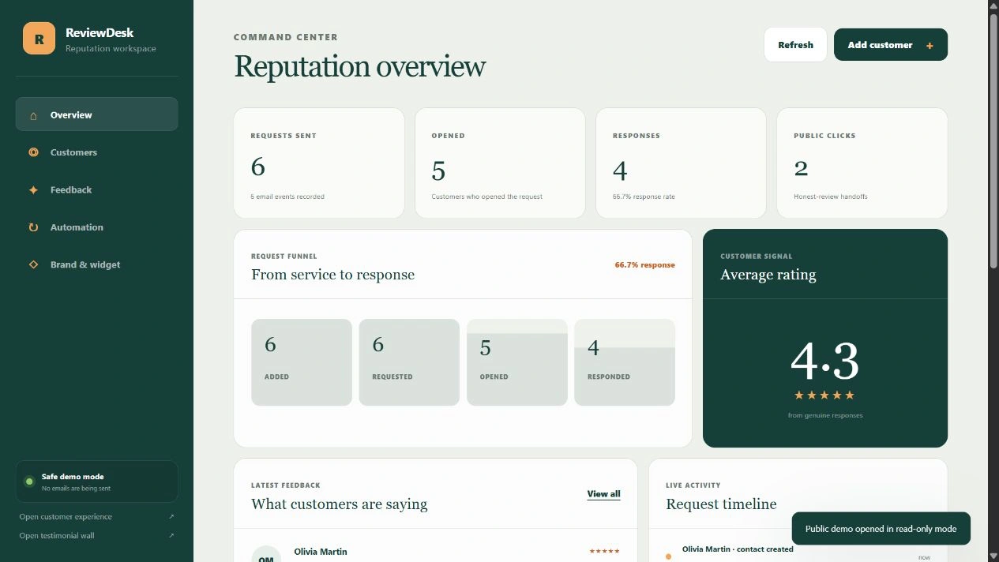999x562 pixels.
Task: Click the Overview home icon in sidebar
Action: (x=33, y=115)
